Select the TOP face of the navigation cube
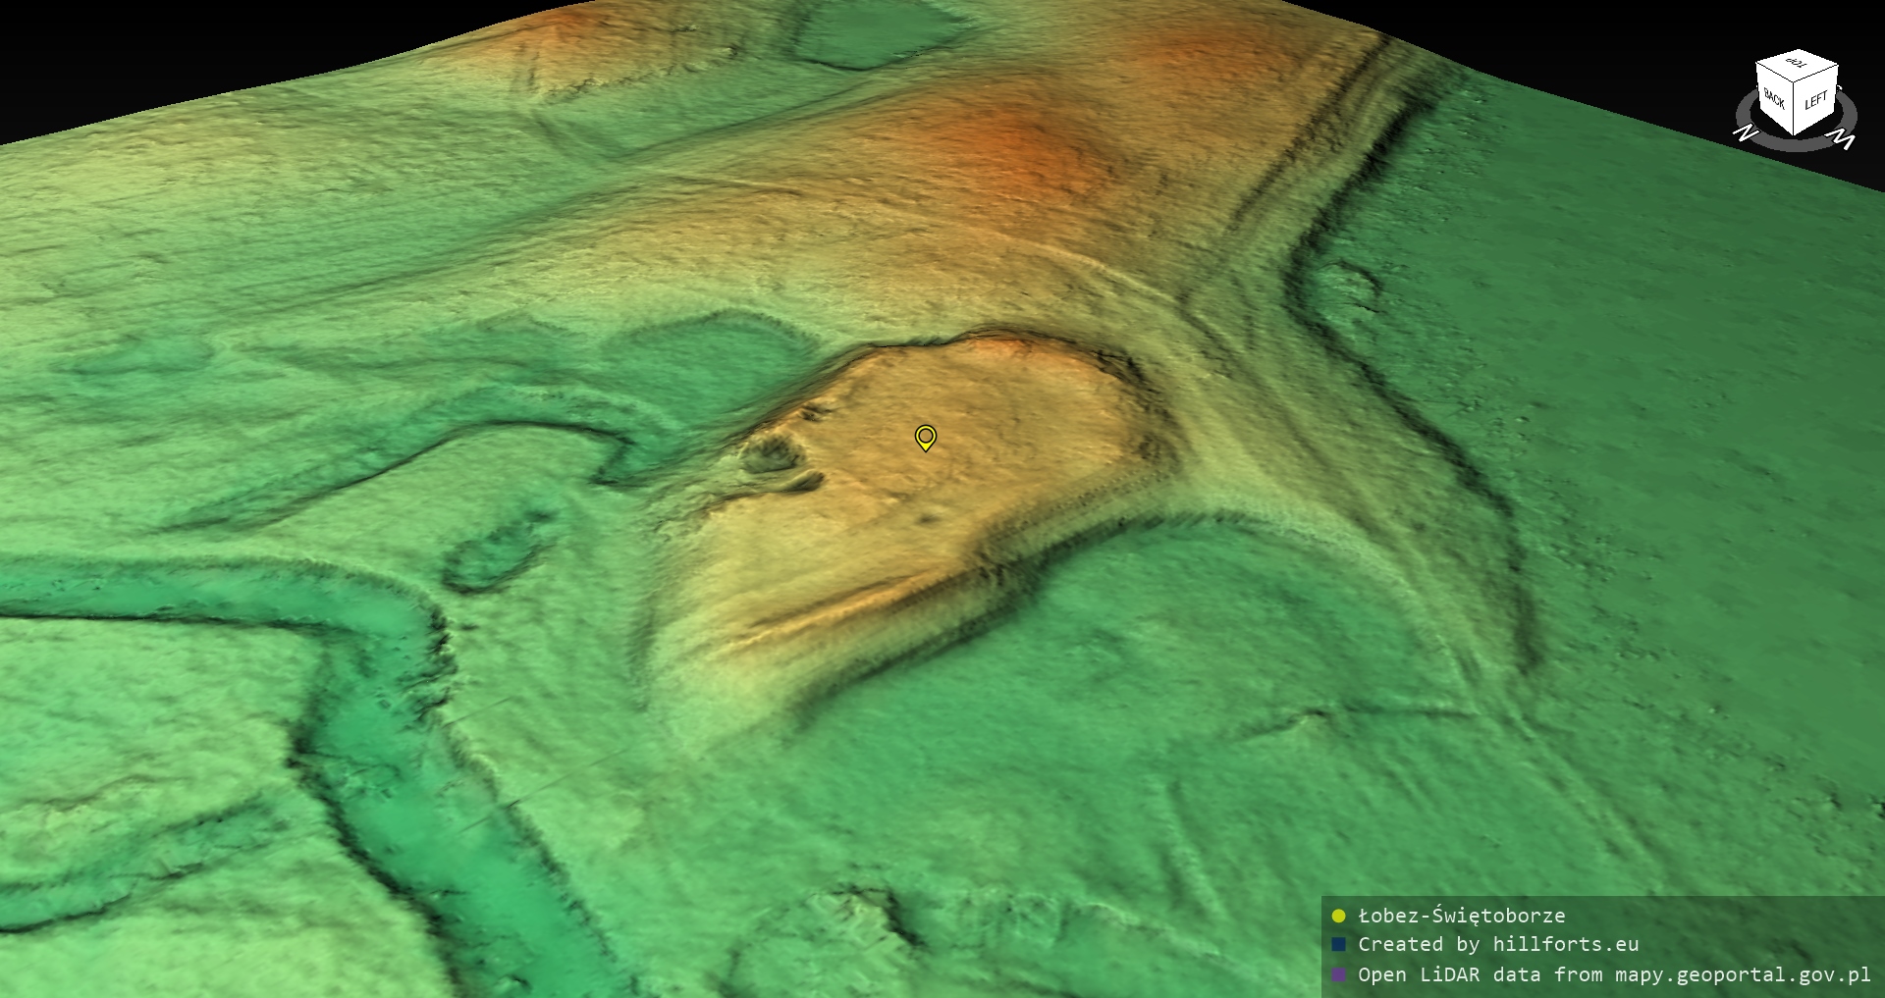Image resolution: width=1885 pixels, height=998 pixels. 1797,65
